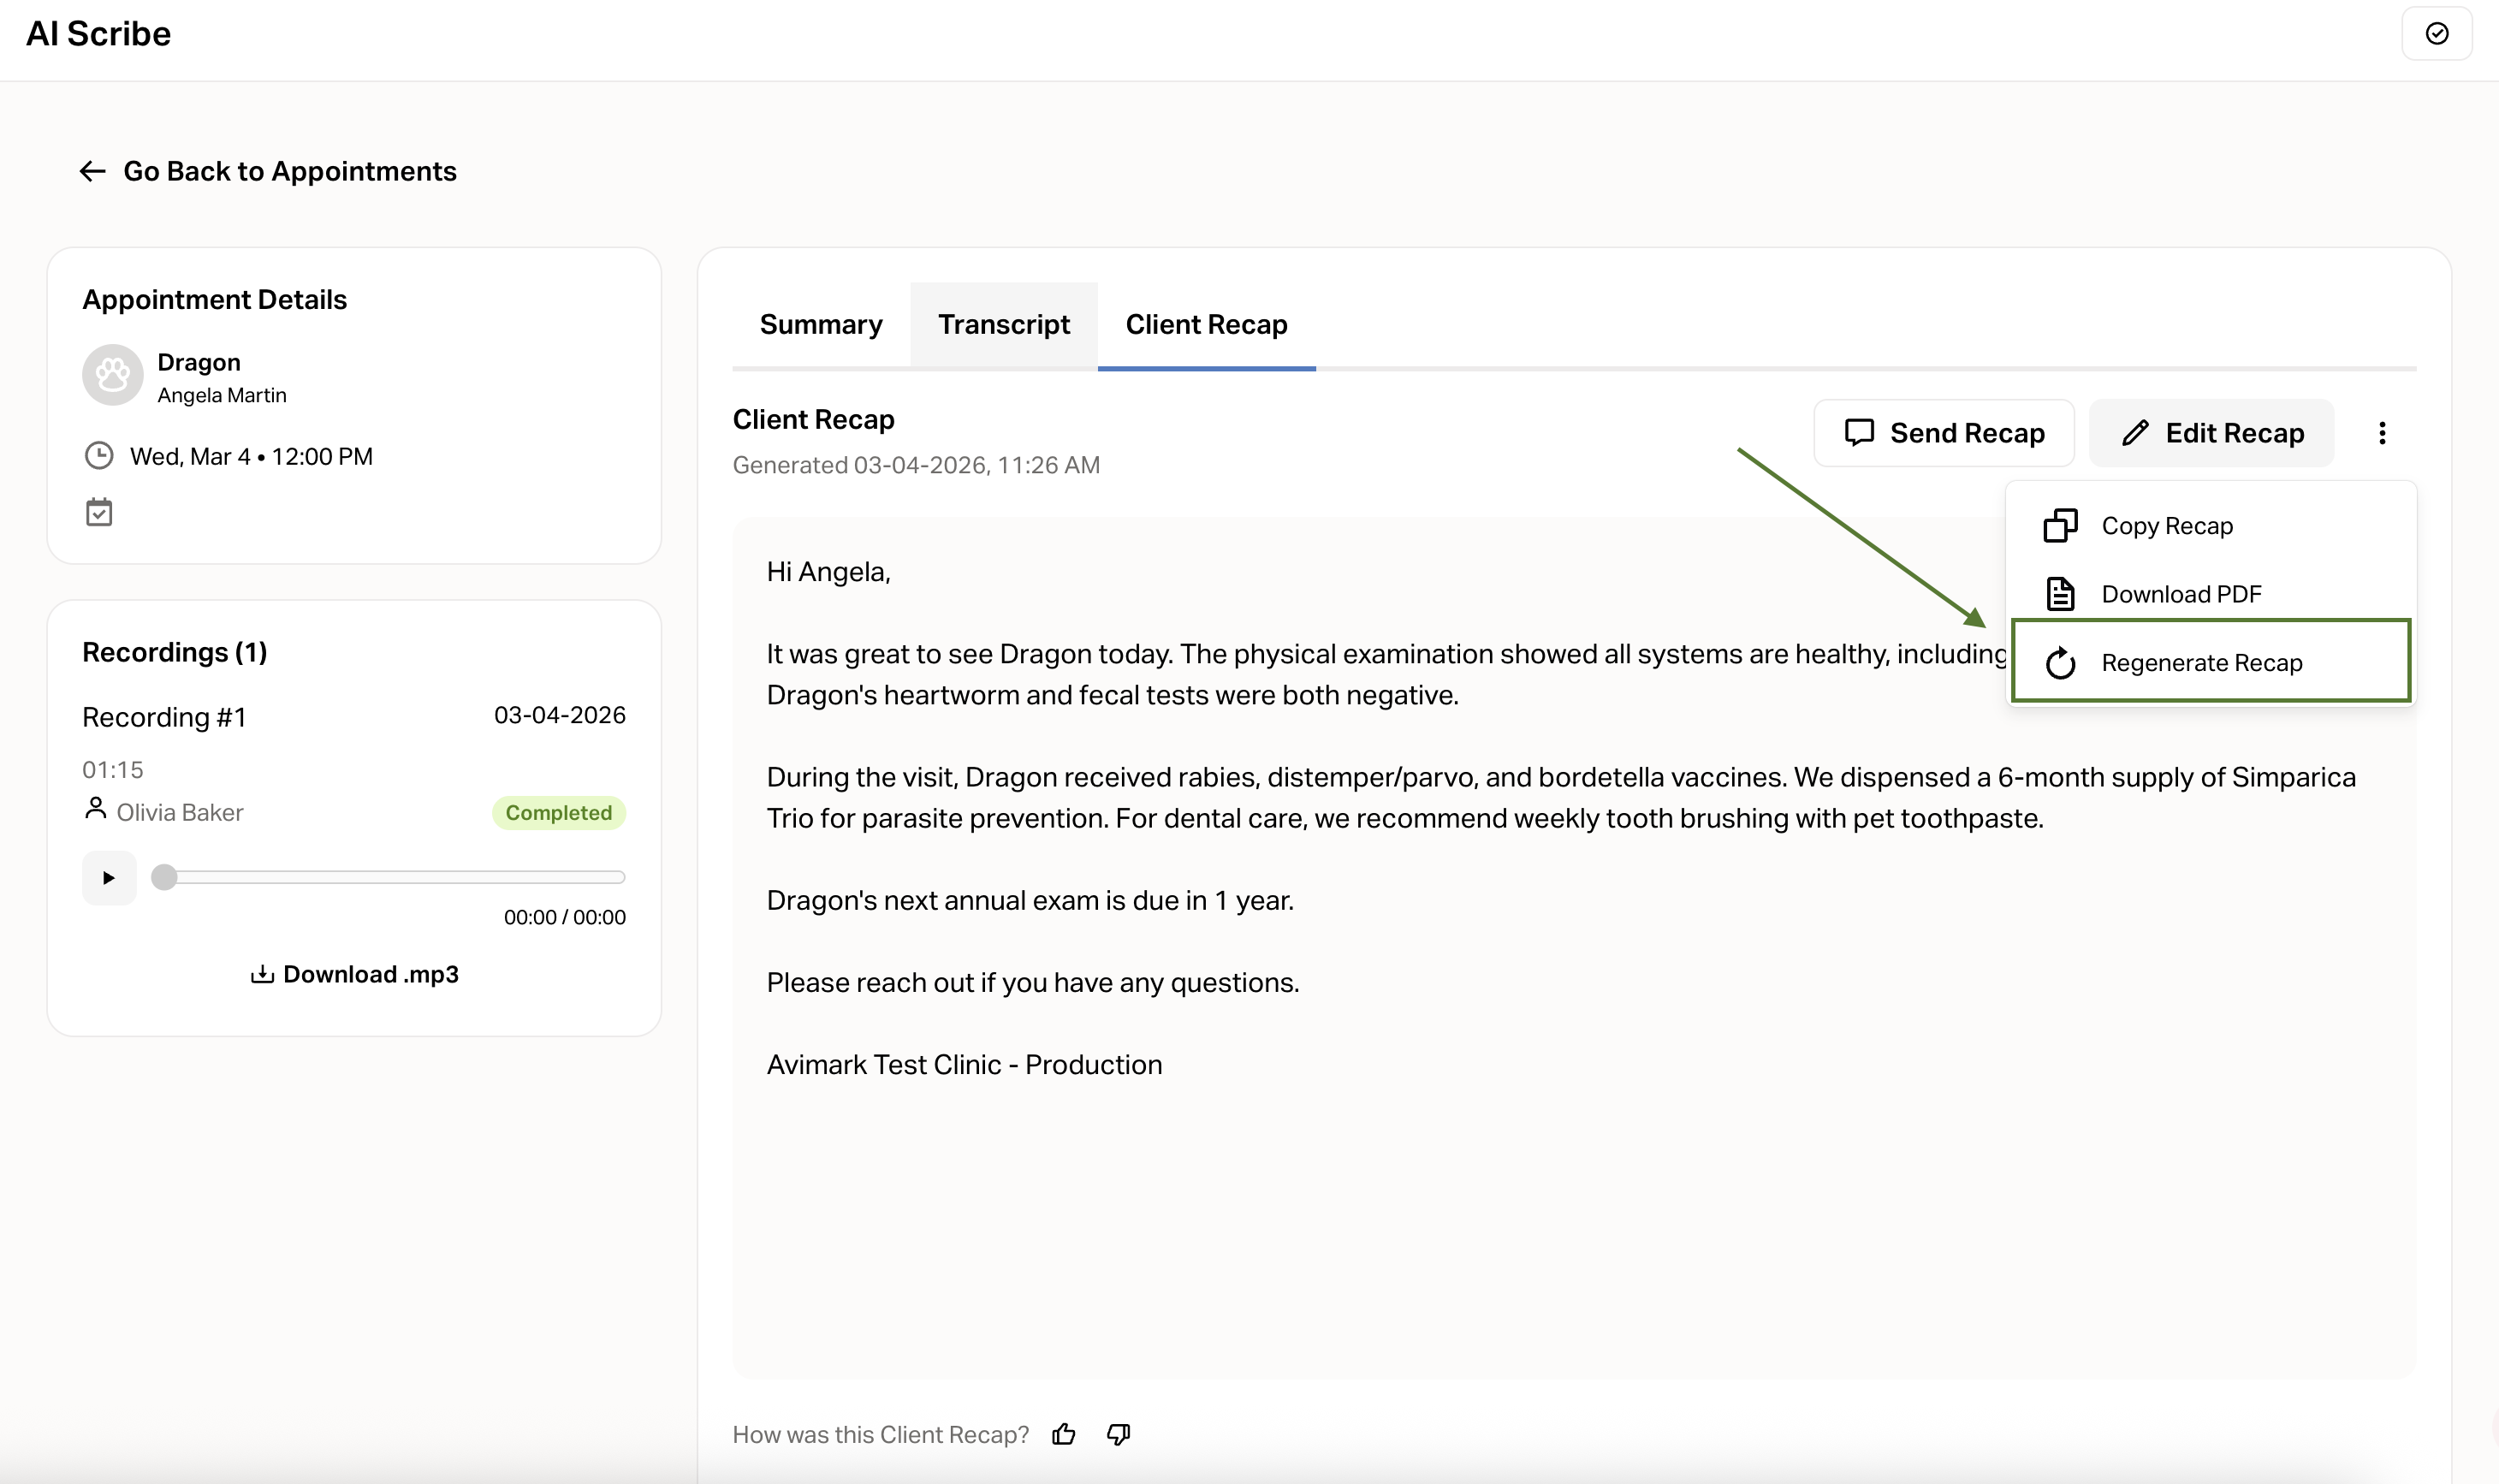Screen dimensions: 2499x1484
Task: Click the thumbs down feedback icon
Action: pos(1118,1434)
